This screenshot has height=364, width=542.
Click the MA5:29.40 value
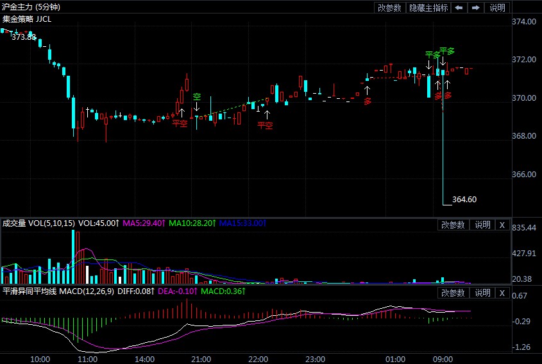tap(144, 223)
